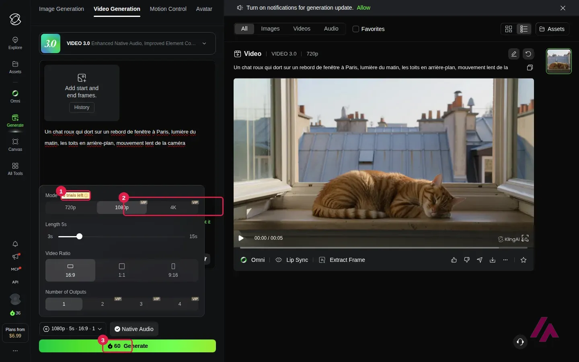Viewport: 579px width, 362px height.
Task: Switch to grid view layout
Action: click(x=509, y=29)
